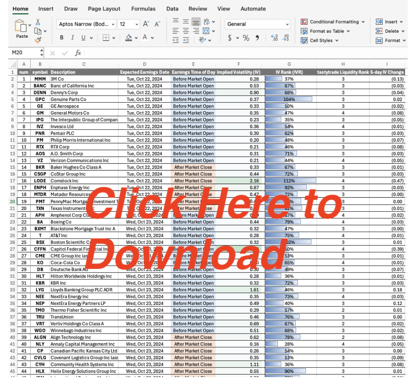413x381 pixels.
Task: Click the Align Left icon
Action: click(176, 31)
